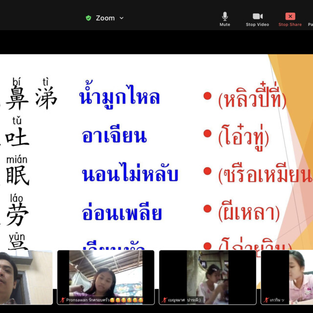This screenshot has height=313, width=313.
Task: Select the leftmost presenter video tile
Action: [25, 277]
